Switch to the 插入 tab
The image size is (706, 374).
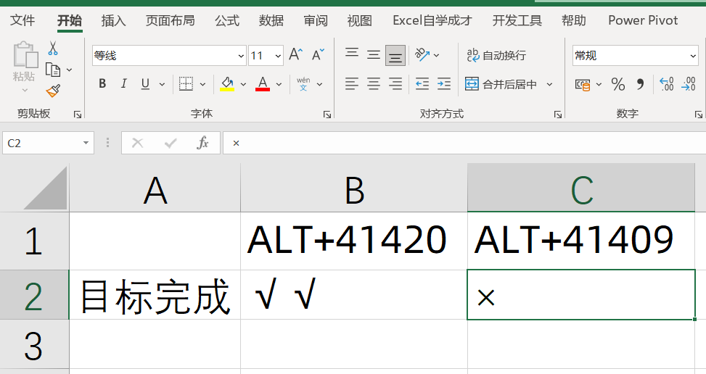(x=113, y=20)
